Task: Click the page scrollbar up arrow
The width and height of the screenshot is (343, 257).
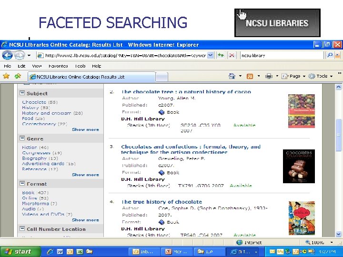Action: tap(338, 87)
